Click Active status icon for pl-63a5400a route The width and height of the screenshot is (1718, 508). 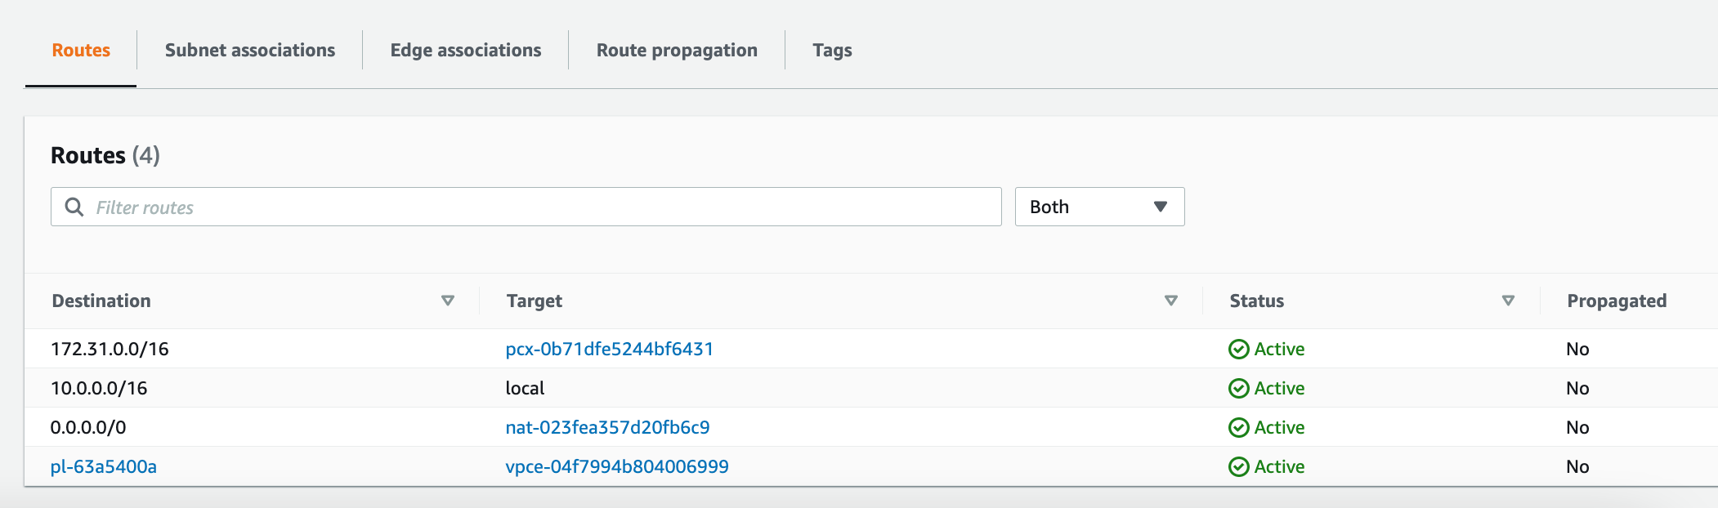1239,467
